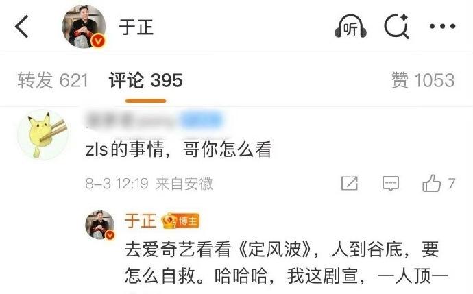
Task: Tap the orange verified badge on the header avatar
Action: tap(98, 41)
